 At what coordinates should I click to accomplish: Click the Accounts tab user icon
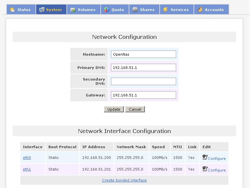pos(200,10)
